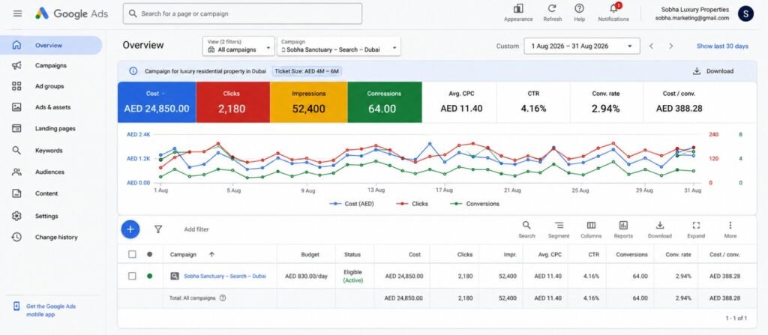This screenshot has height=335, width=768.
Task: Open the Segment tool
Action: point(559,229)
